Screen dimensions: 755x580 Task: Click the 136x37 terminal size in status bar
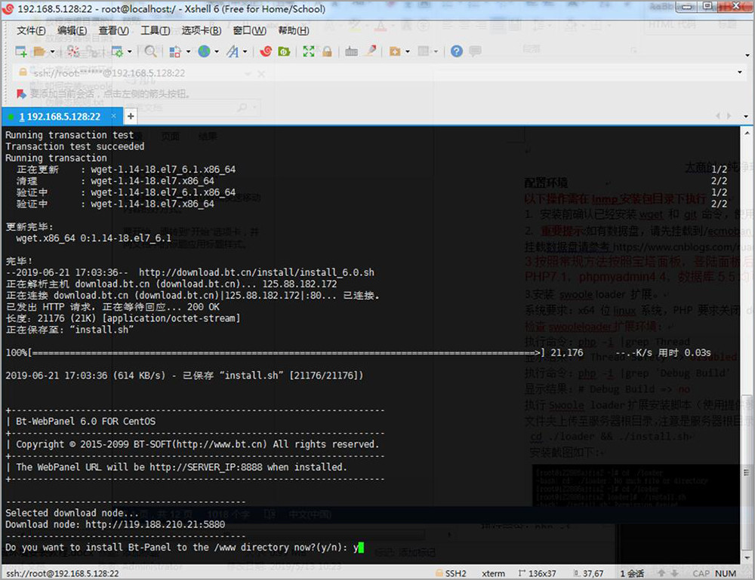coord(538,573)
